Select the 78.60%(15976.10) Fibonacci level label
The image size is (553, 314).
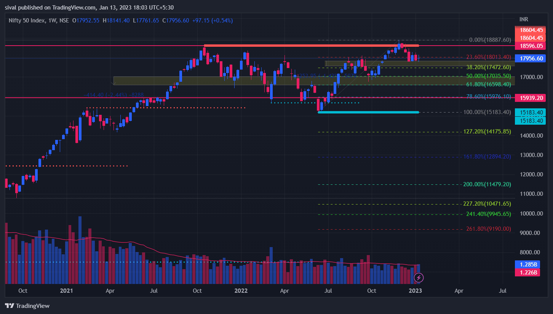489,97
